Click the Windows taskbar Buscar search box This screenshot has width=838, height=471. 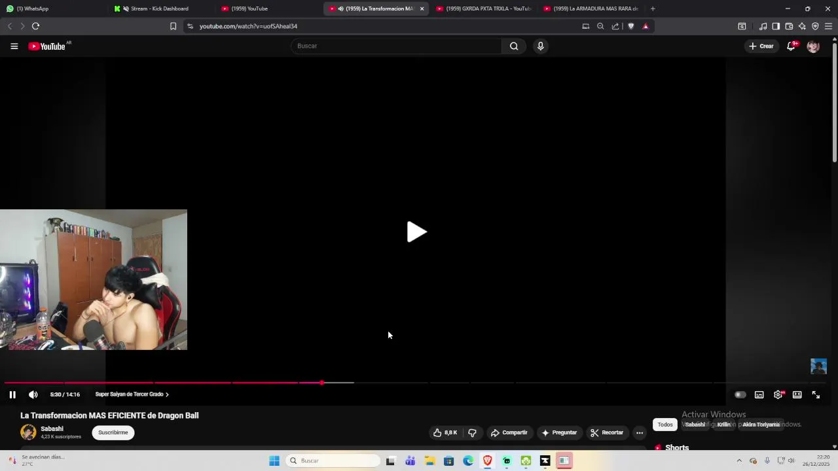pyautogui.click(x=333, y=461)
